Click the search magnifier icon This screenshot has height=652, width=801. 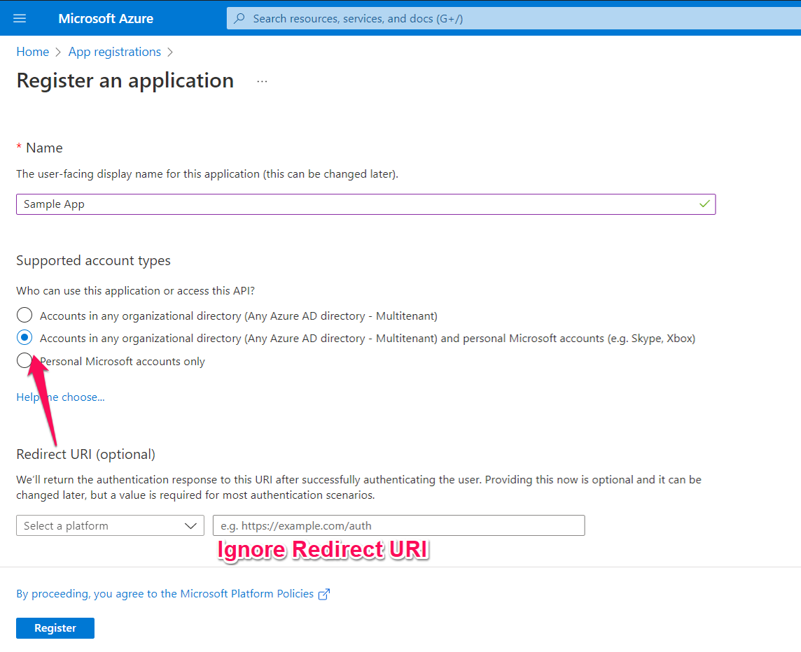239,19
